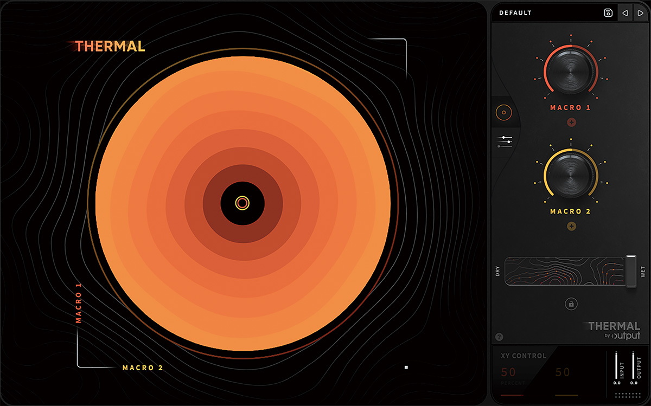Viewport: 651px width, 406px height.
Task: Save the current preset with the disk icon
Action: coord(608,13)
